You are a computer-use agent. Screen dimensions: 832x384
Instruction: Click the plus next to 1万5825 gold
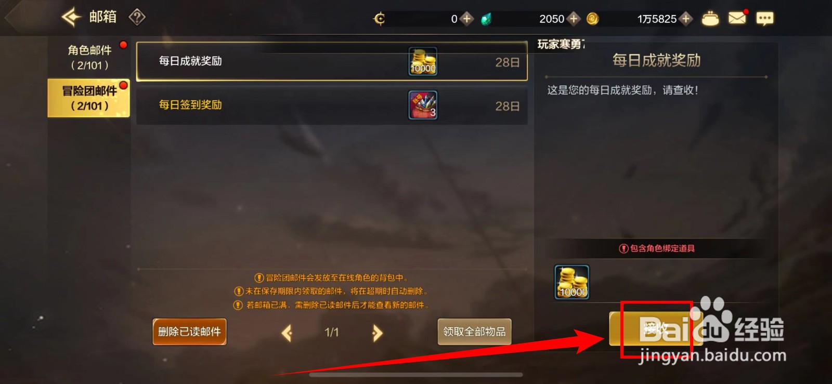pos(686,19)
